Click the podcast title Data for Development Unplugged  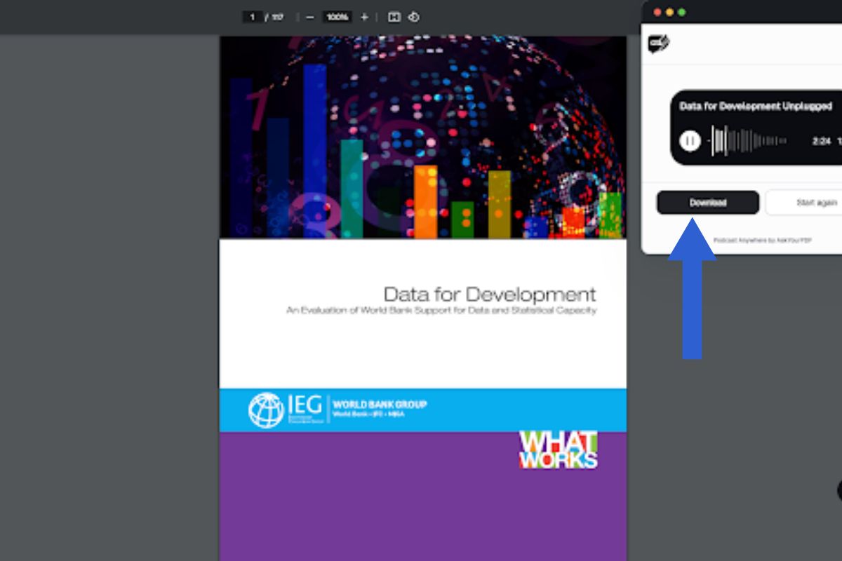[x=756, y=107]
